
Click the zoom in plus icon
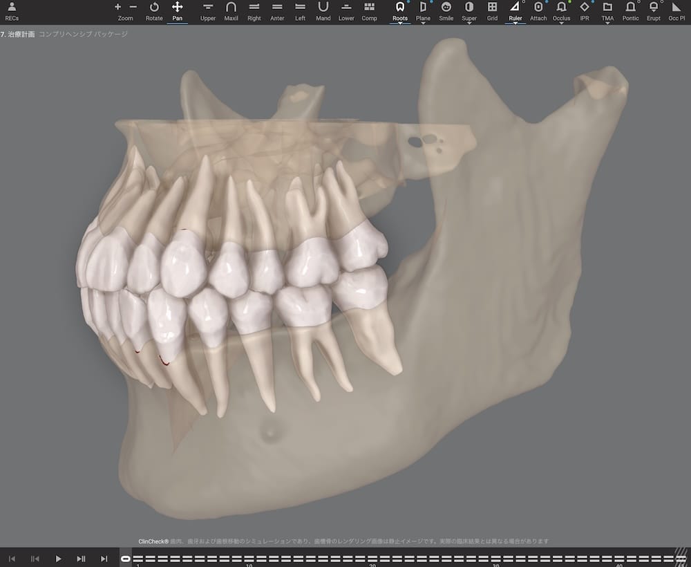117,7
